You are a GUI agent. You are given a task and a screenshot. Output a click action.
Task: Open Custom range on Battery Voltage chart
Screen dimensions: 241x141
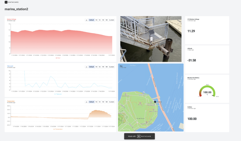(x=112, y=20)
